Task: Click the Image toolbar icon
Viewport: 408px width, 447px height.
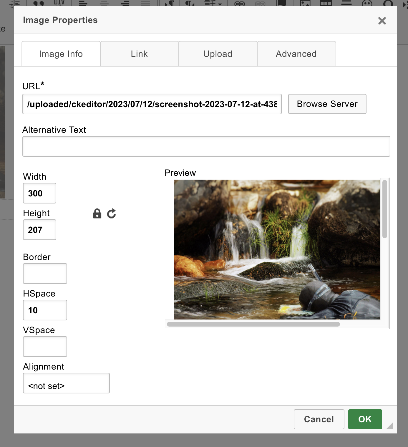Action: tap(305, 3)
